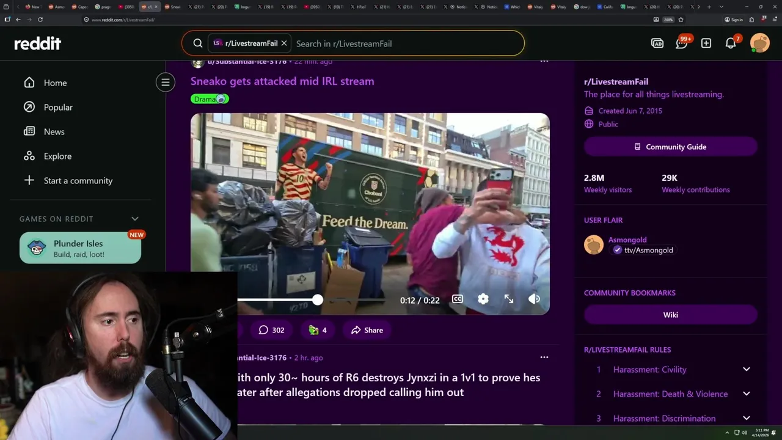Image resolution: width=782 pixels, height=440 pixels.
Task: Collapse the Games on Reddit section
Action: tap(135, 219)
